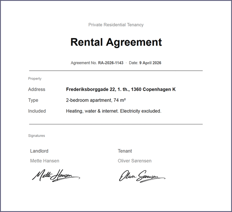Click the Property section label
Screen dimensions: 232x212
[35, 79]
